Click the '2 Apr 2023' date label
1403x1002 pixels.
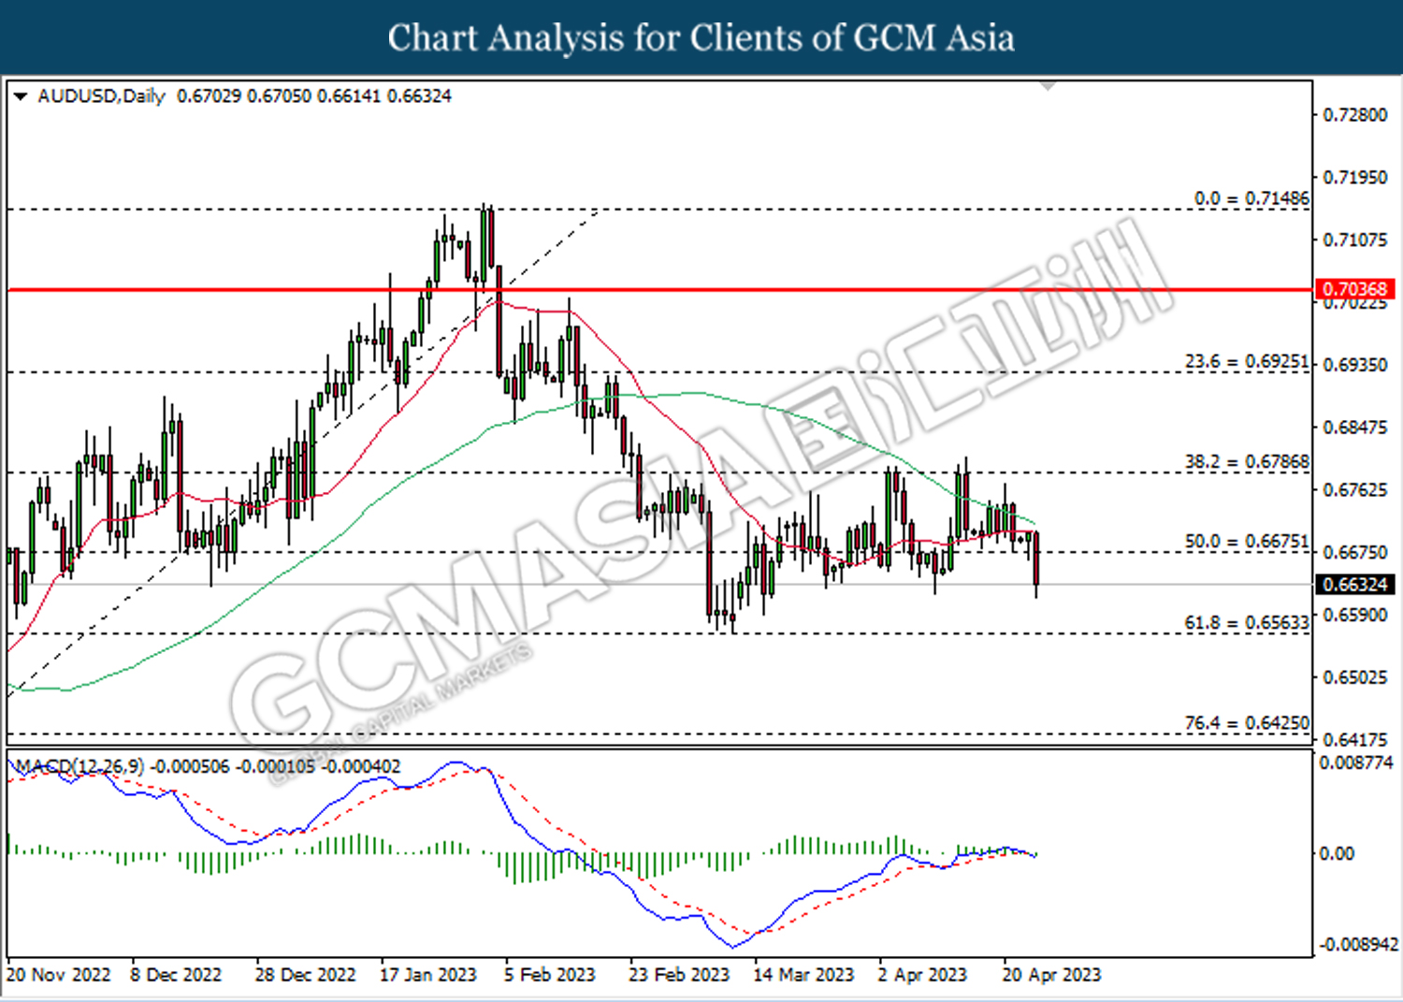click(x=921, y=975)
